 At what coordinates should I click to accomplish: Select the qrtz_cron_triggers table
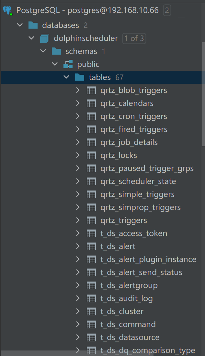click(x=133, y=116)
